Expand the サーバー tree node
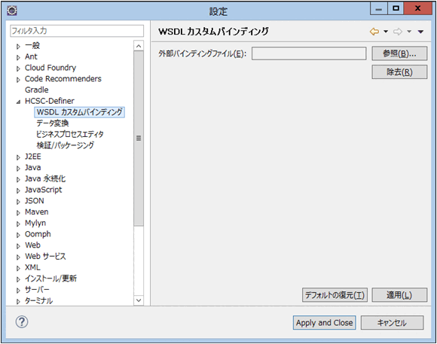This screenshot has height=344, width=437. (x=18, y=291)
